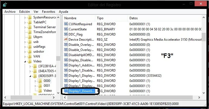Viewport: 209px width, 109px height.
Task: Click the CUINotRequired DWORD value icon
Action: (x=66, y=24)
